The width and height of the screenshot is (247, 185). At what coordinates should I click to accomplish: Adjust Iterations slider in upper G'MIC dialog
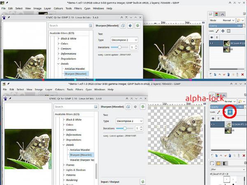(119, 47)
